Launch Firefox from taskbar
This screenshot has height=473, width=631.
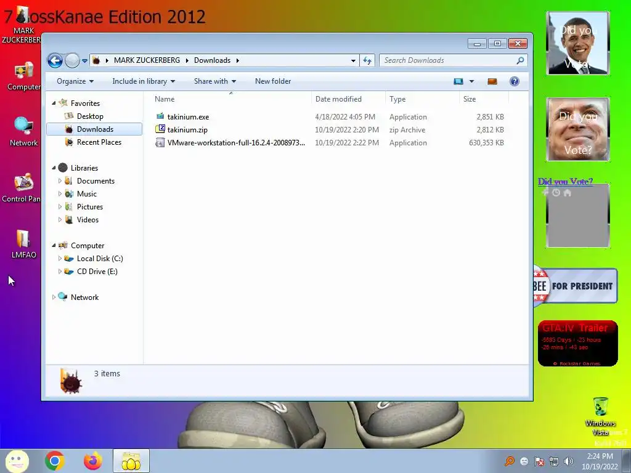pos(92,461)
